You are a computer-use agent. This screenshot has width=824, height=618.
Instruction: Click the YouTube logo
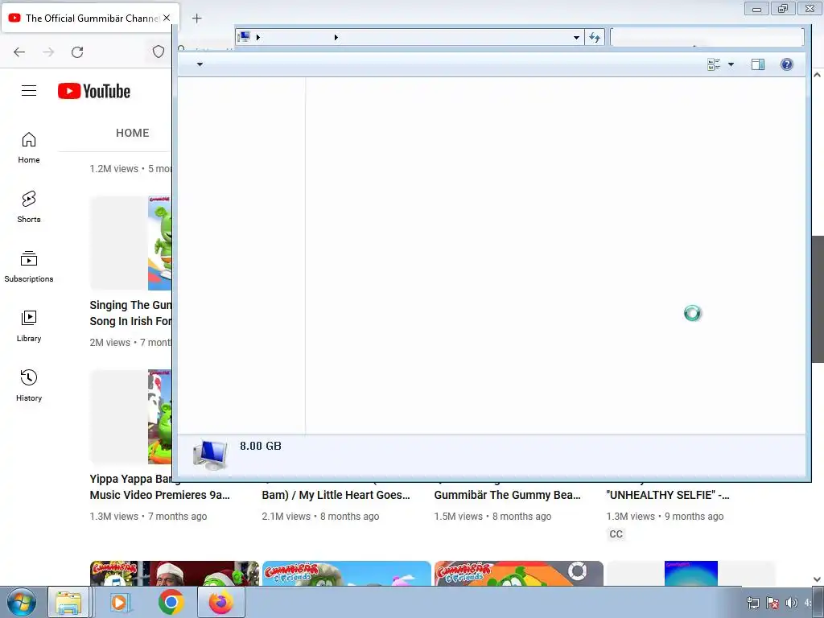[94, 91]
